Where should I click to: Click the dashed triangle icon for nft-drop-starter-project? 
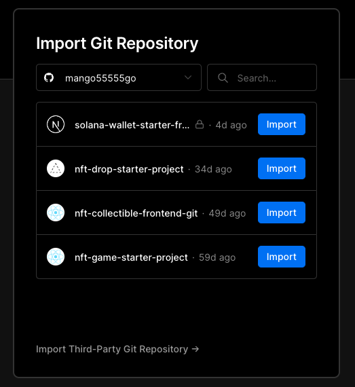(56, 168)
